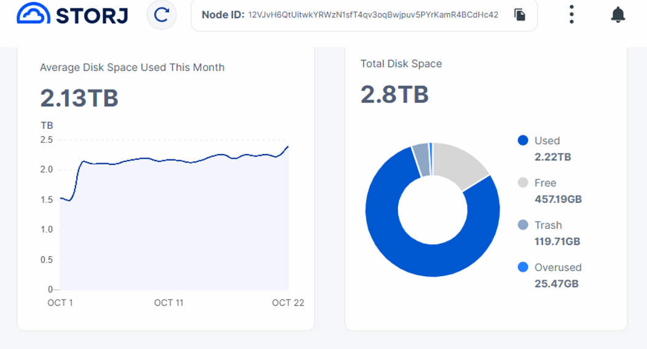Click the Used legend color dot
Viewport: 647px width, 349px height.
point(523,140)
